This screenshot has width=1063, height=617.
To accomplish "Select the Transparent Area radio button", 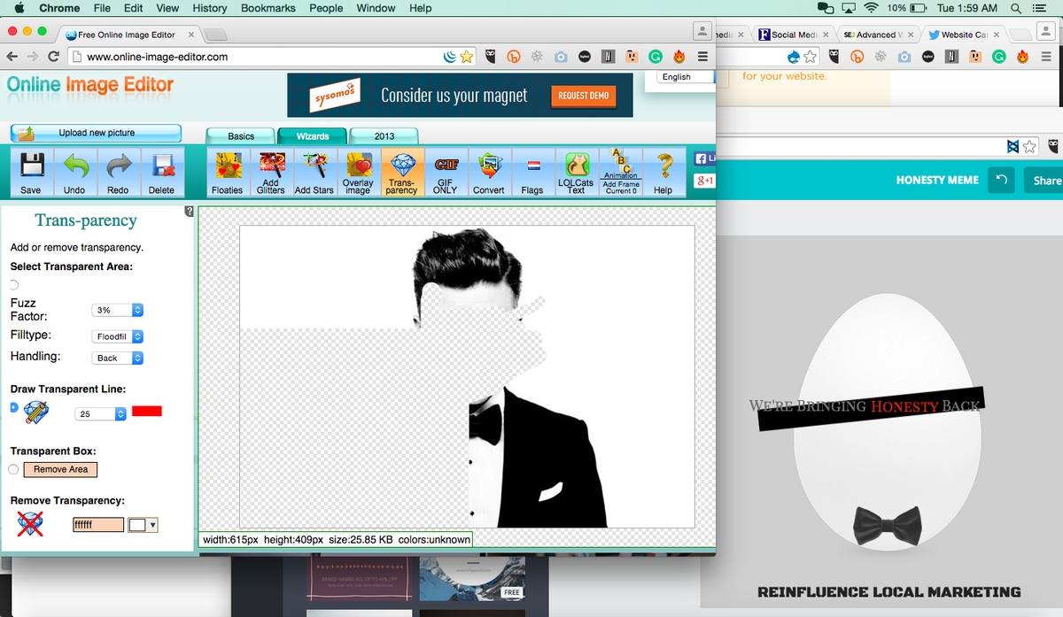I will point(13,285).
